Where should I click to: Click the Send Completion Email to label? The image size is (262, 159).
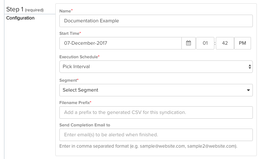click(85, 125)
